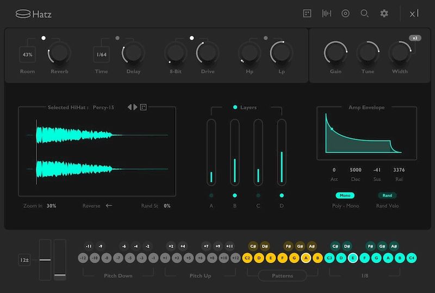Screen dimensions: 435x293
Task: Open the Room size 43% box
Action: (27, 54)
